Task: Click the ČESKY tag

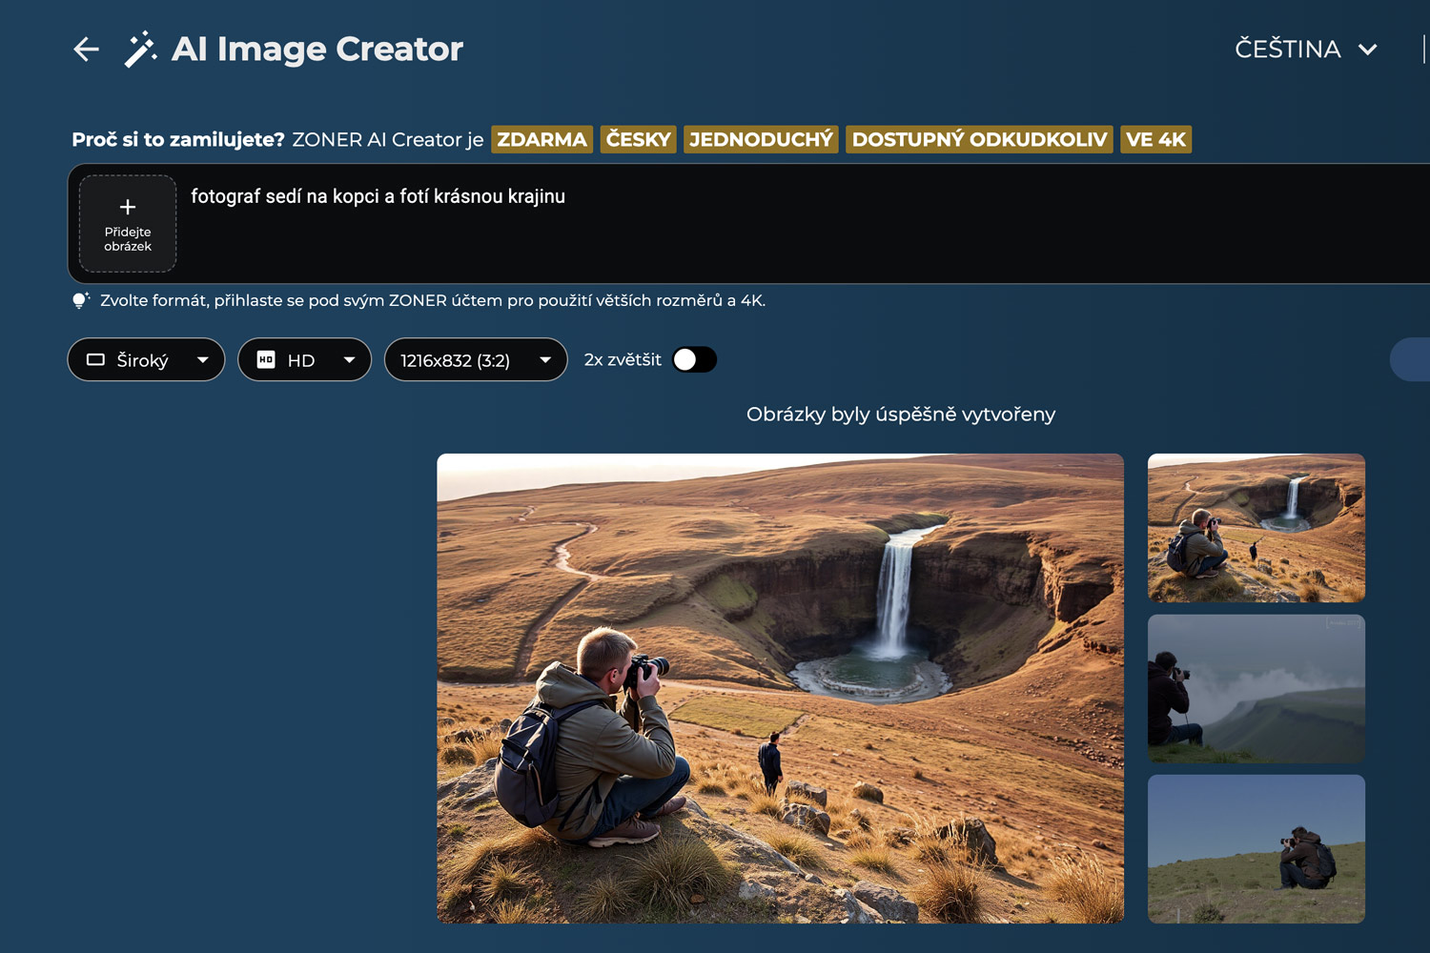Action: click(x=638, y=140)
